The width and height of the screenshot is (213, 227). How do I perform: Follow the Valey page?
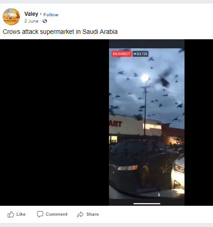coord(51,15)
